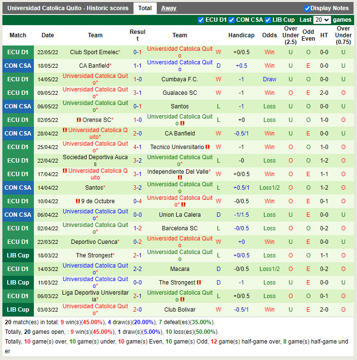Click the 0-4 score of 9 de Octubre match

pos(137,201)
